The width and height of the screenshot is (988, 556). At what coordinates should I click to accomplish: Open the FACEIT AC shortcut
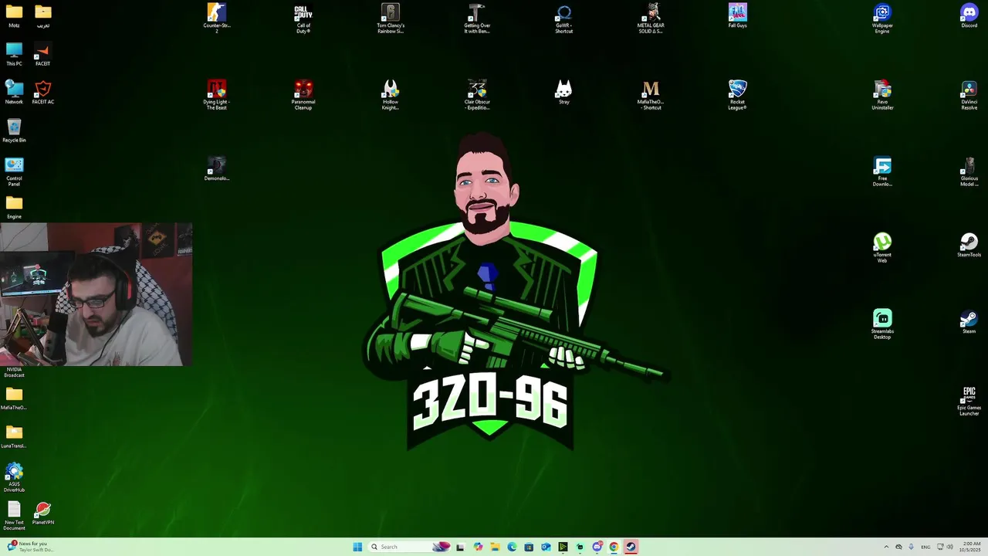(43, 92)
